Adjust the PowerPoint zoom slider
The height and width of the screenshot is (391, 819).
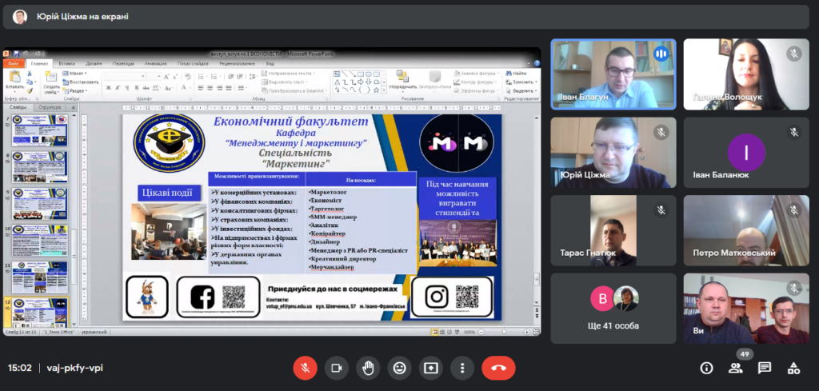pos(505,331)
